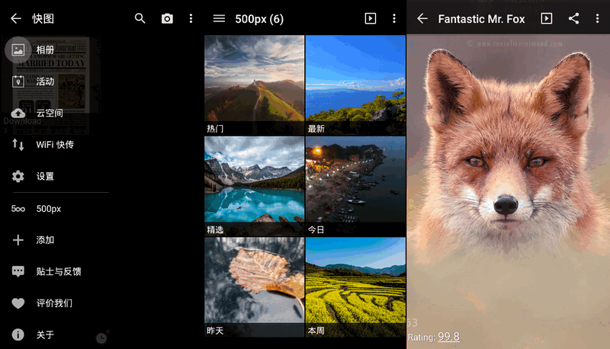Open the 精选 lake photo category
Screen dimensions: 610x349
point(254,185)
